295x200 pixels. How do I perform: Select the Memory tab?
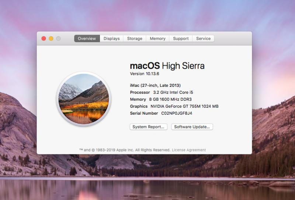coord(158,39)
